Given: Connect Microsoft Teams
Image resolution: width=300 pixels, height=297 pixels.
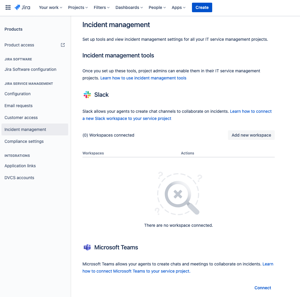Looking at the screenshot, I should point(263,288).
